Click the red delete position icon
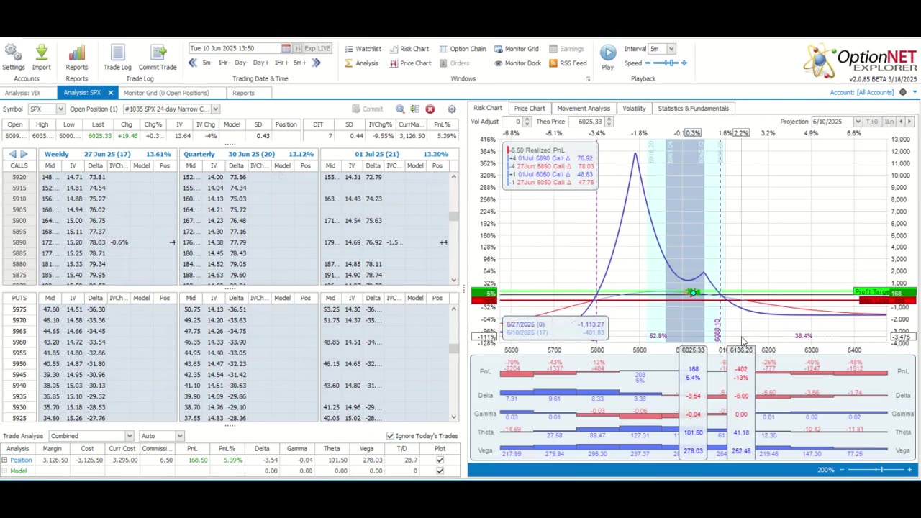 pyautogui.click(x=430, y=109)
